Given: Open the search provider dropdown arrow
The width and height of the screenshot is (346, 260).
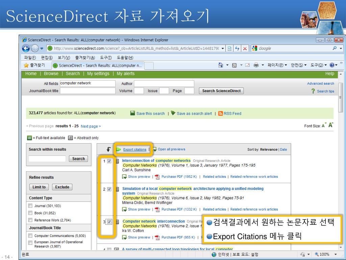Looking at the screenshot, I should (341, 48).
